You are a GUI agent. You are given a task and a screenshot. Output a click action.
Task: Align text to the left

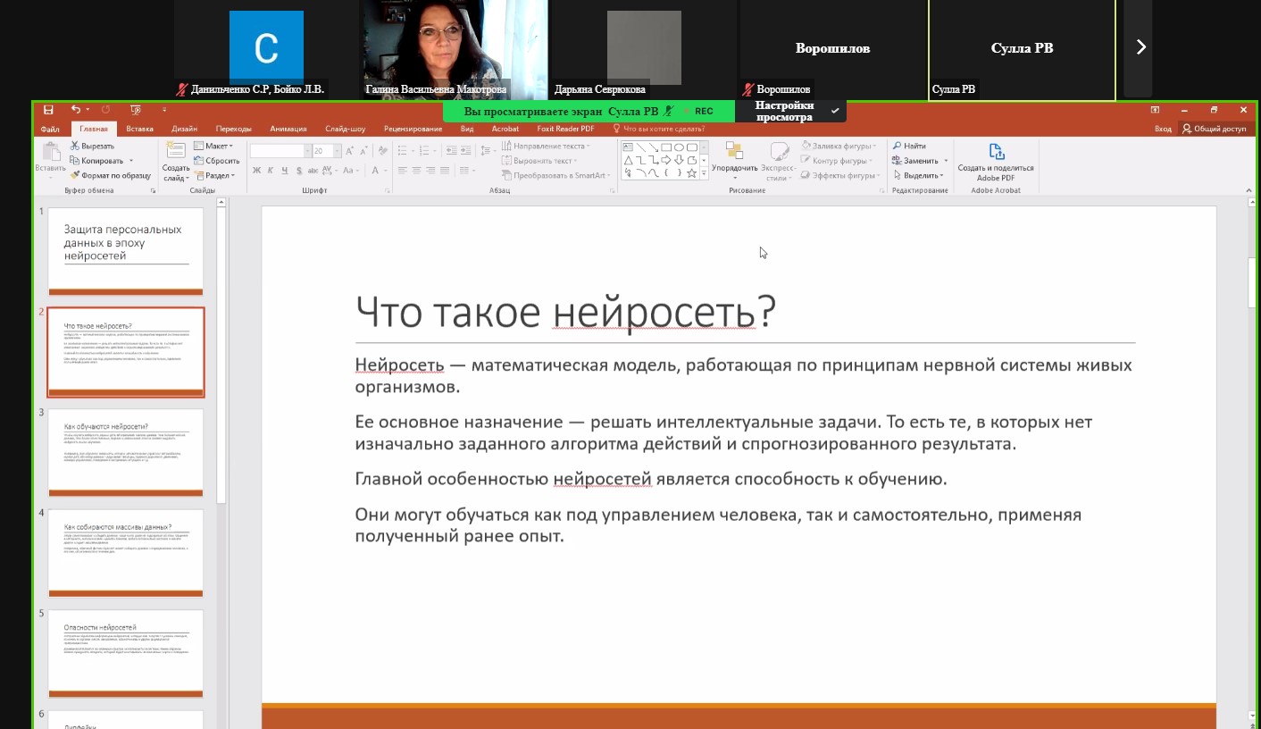tap(403, 171)
